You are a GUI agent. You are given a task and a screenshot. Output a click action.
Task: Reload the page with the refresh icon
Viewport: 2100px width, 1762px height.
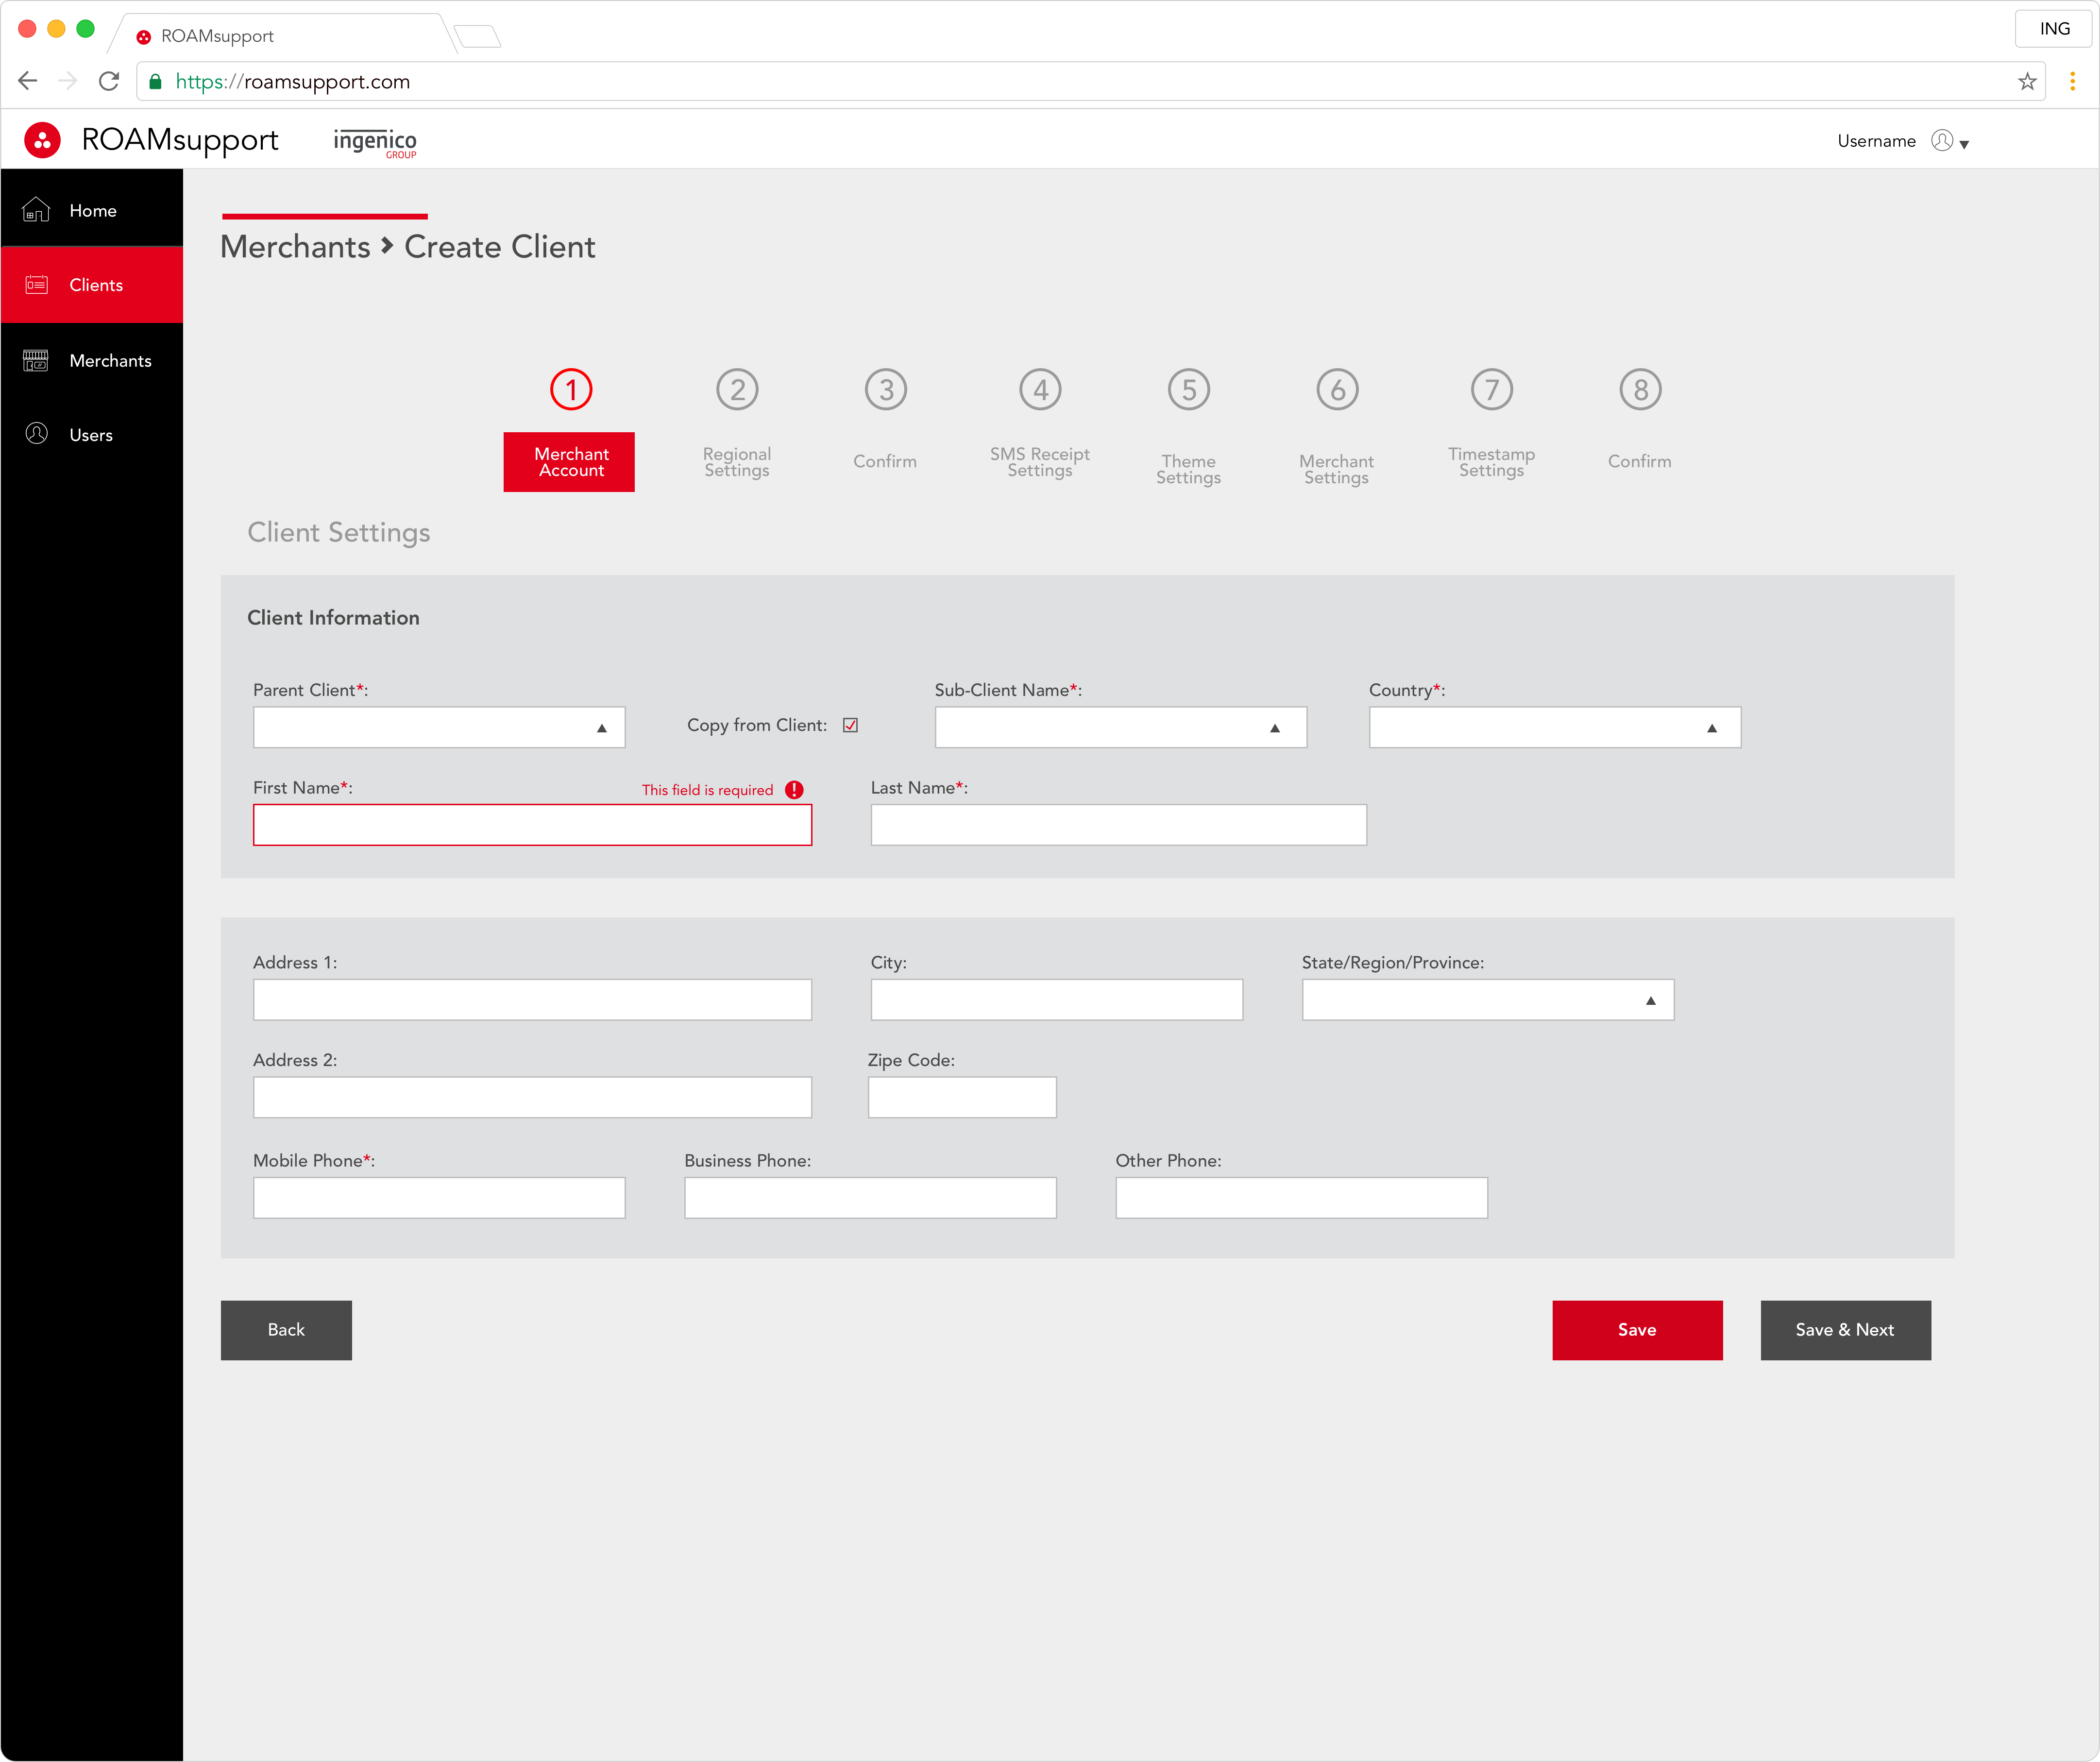tap(109, 81)
